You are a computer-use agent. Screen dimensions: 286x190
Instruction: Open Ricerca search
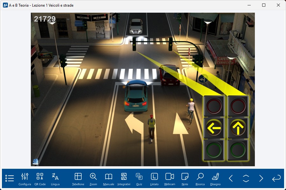pos(200,179)
